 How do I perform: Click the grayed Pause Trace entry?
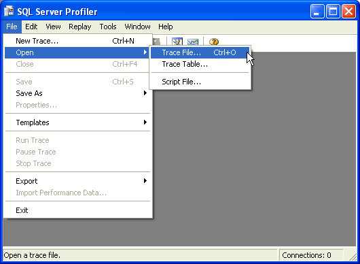[x=78, y=152]
